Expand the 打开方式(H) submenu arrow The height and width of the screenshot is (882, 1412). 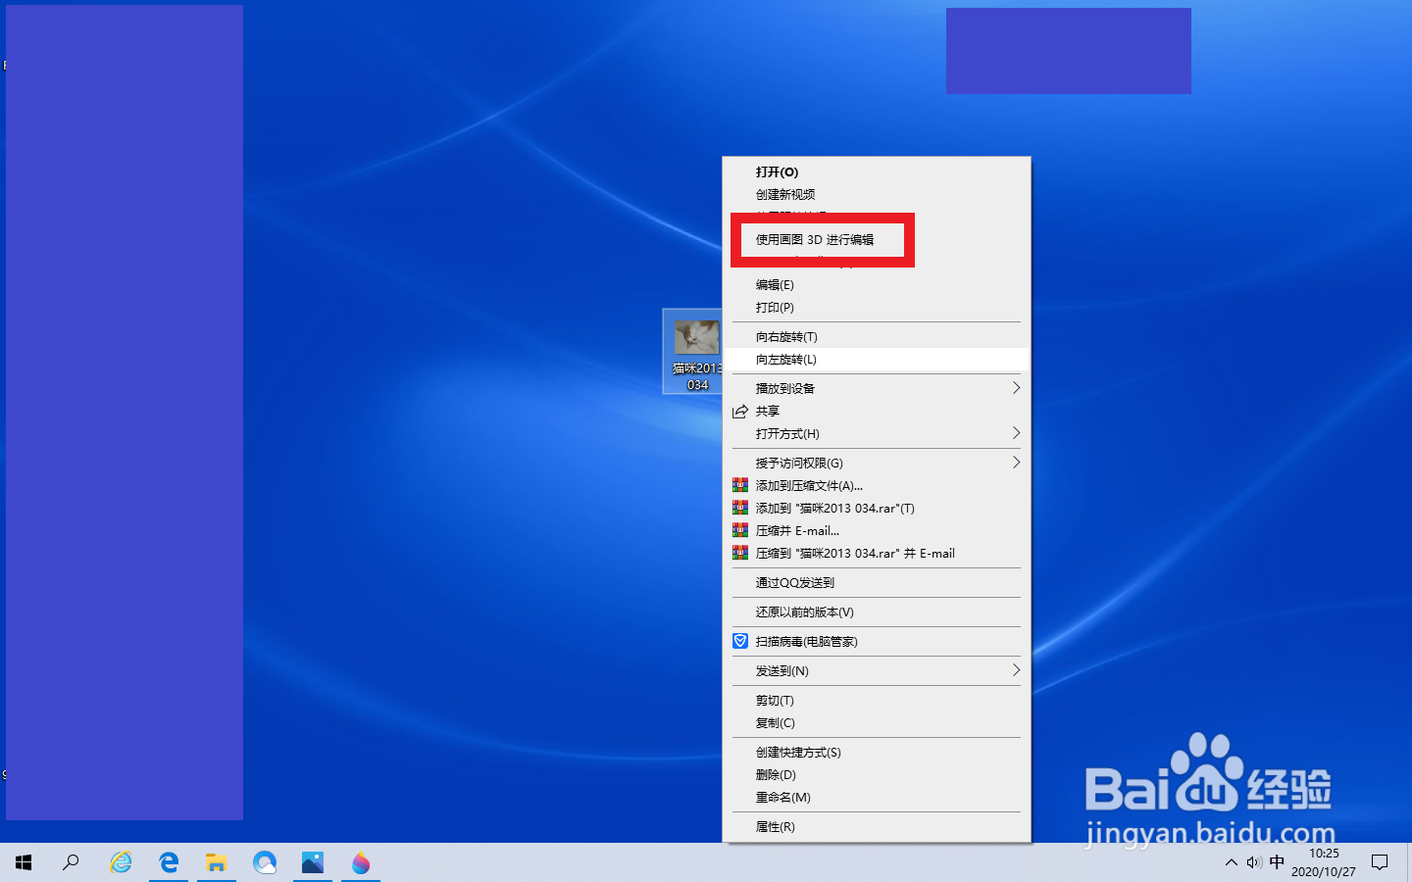(1016, 433)
